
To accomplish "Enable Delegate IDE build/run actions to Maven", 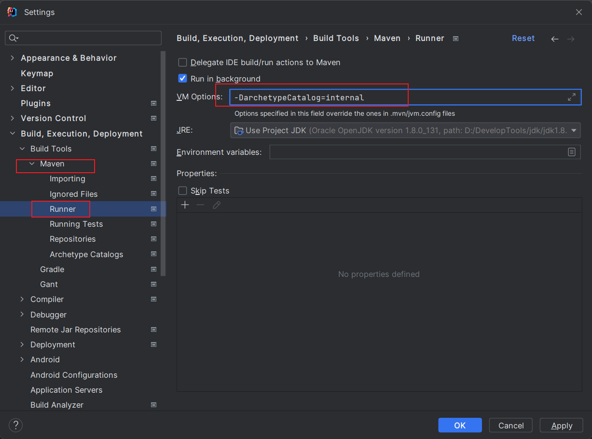I will [183, 62].
